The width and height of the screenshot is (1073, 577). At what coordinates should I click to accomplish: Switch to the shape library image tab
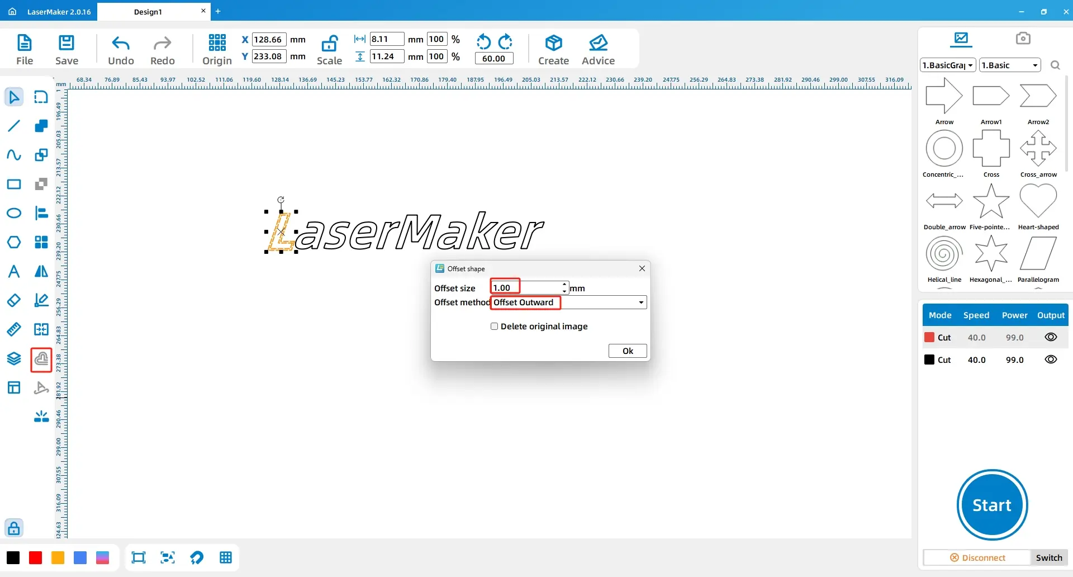coord(961,39)
